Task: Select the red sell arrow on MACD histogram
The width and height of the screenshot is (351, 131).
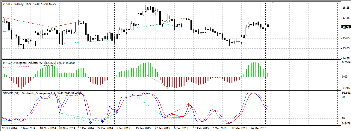Action: point(52,65)
